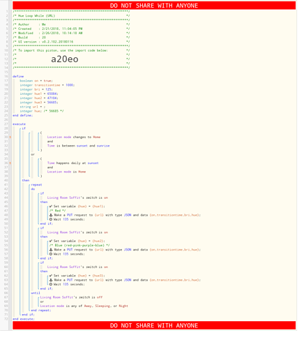
Task: Click the orange trigger marker on line 30
Action: pyautogui.click(x=10, y=137)
